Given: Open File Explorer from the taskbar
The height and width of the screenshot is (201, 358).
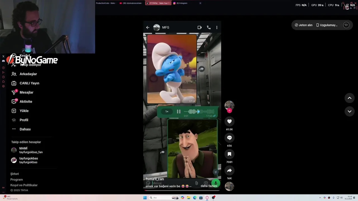Looking at the screenshot, I should click(189, 198).
